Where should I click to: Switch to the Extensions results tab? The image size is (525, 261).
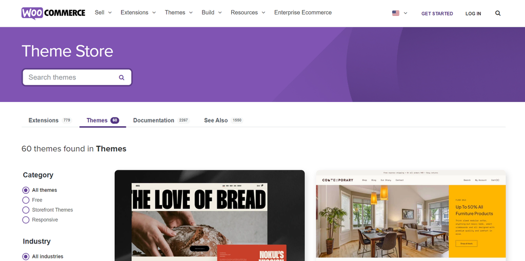pyautogui.click(x=50, y=121)
